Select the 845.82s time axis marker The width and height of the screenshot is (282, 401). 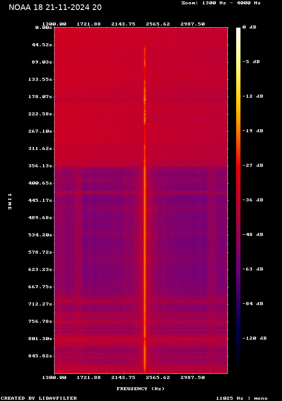pyautogui.click(x=40, y=356)
